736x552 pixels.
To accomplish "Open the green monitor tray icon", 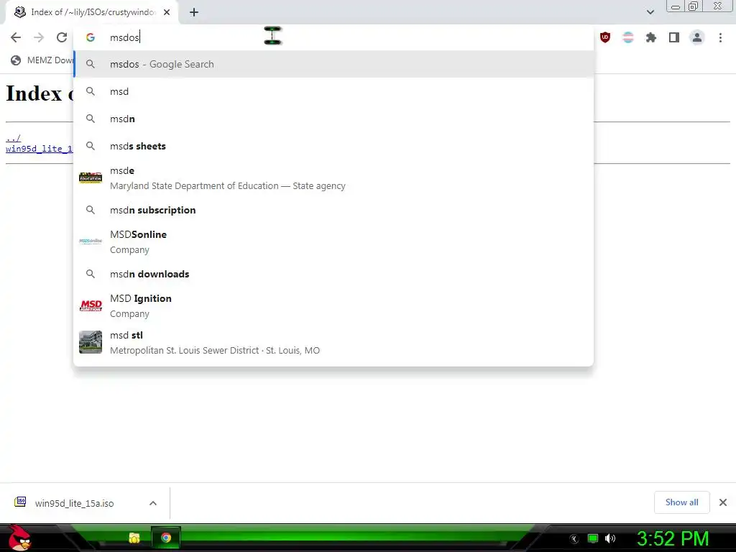I will pyautogui.click(x=593, y=538).
